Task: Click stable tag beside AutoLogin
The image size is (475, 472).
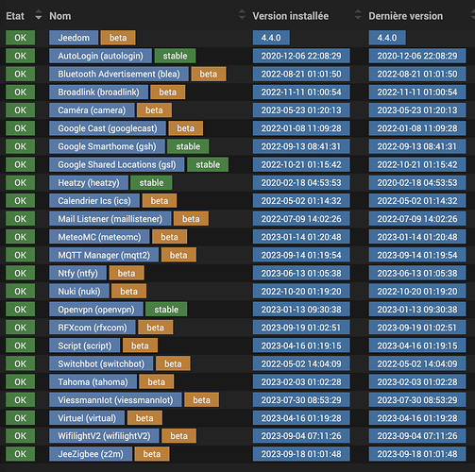Action: coord(175,56)
